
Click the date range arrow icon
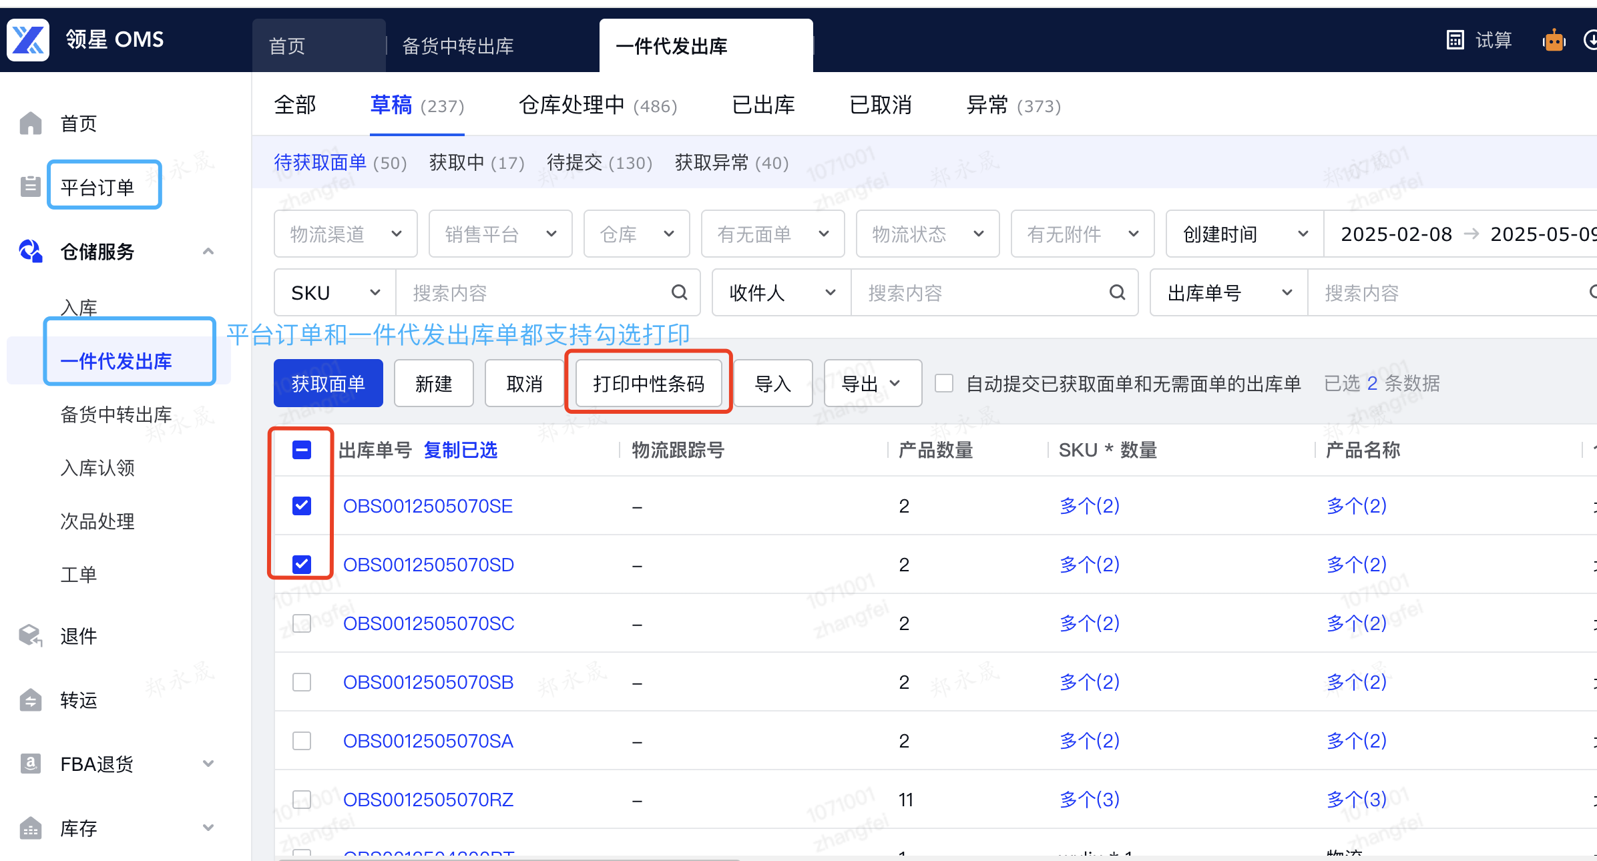pyautogui.click(x=1471, y=234)
